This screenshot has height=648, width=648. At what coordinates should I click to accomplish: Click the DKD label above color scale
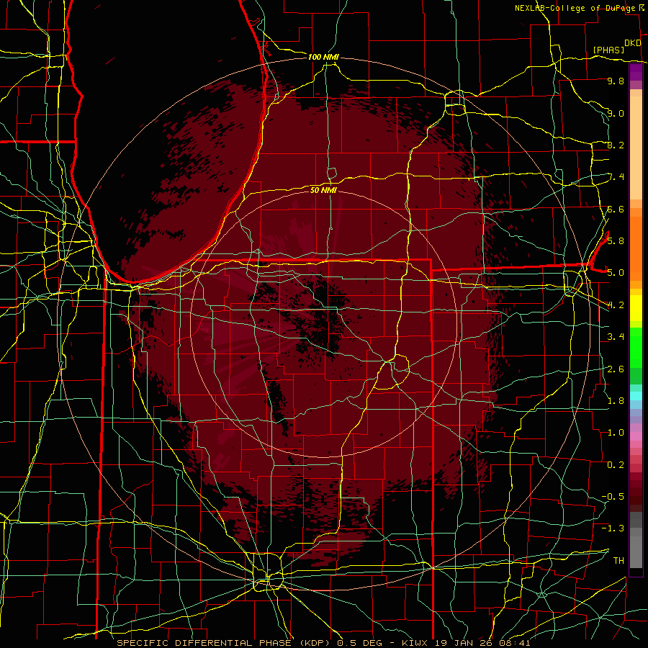pos(633,43)
